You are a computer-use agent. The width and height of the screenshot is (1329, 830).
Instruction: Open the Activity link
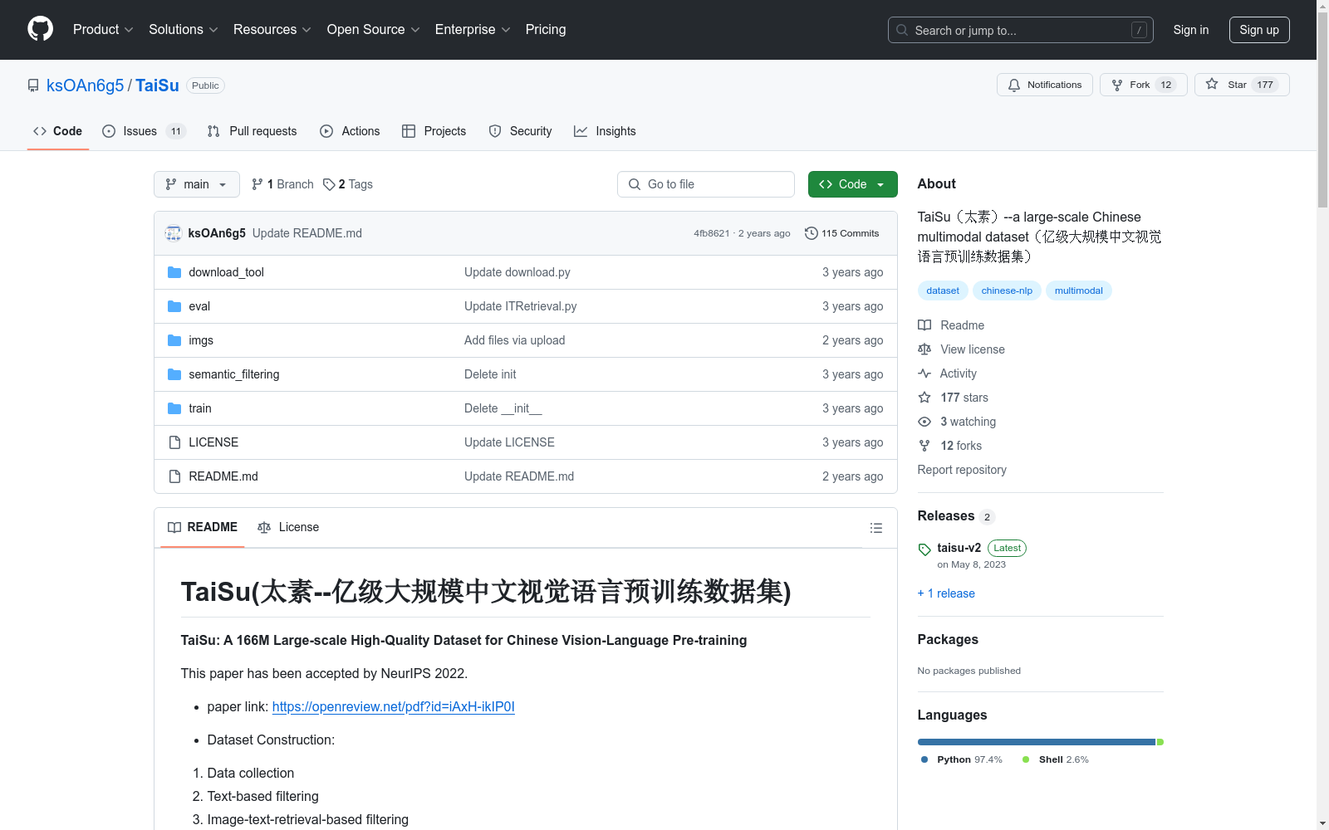pyautogui.click(x=948, y=373)
